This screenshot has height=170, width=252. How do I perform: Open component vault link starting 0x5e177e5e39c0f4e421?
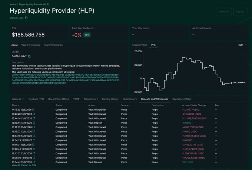tap(92, 80)
